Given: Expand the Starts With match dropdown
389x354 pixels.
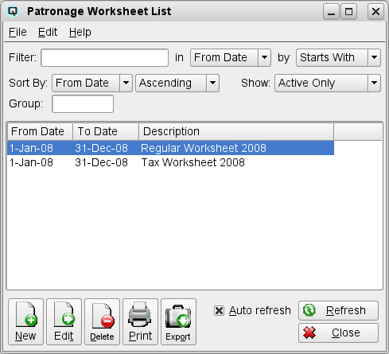Looking at the screenshot, I should pyautogui.click(x=338, y=57).
